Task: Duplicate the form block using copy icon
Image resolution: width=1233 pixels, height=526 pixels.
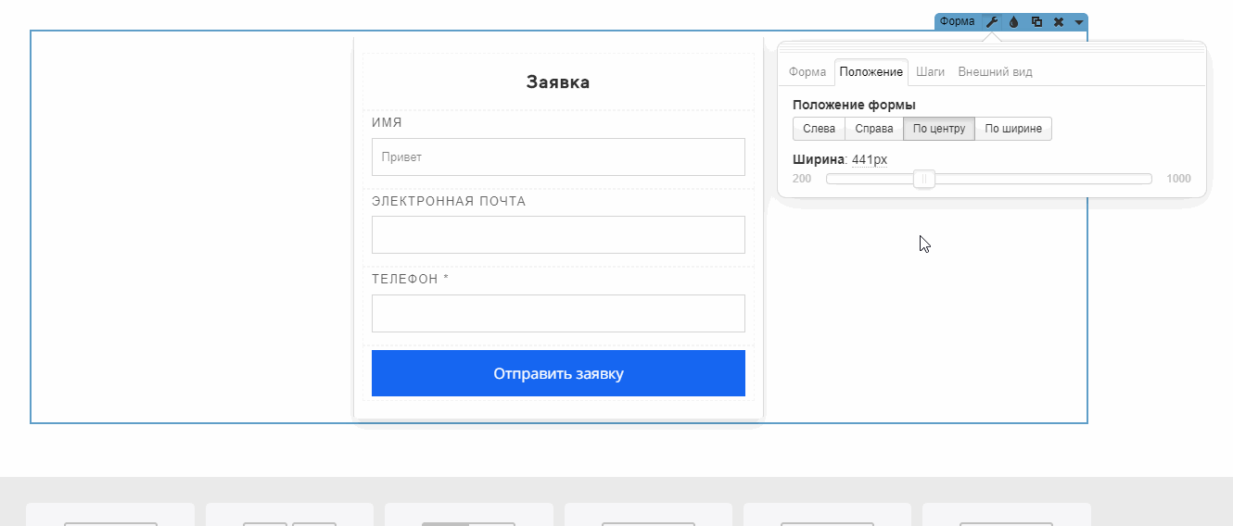Action: (x=1036, y=21)
